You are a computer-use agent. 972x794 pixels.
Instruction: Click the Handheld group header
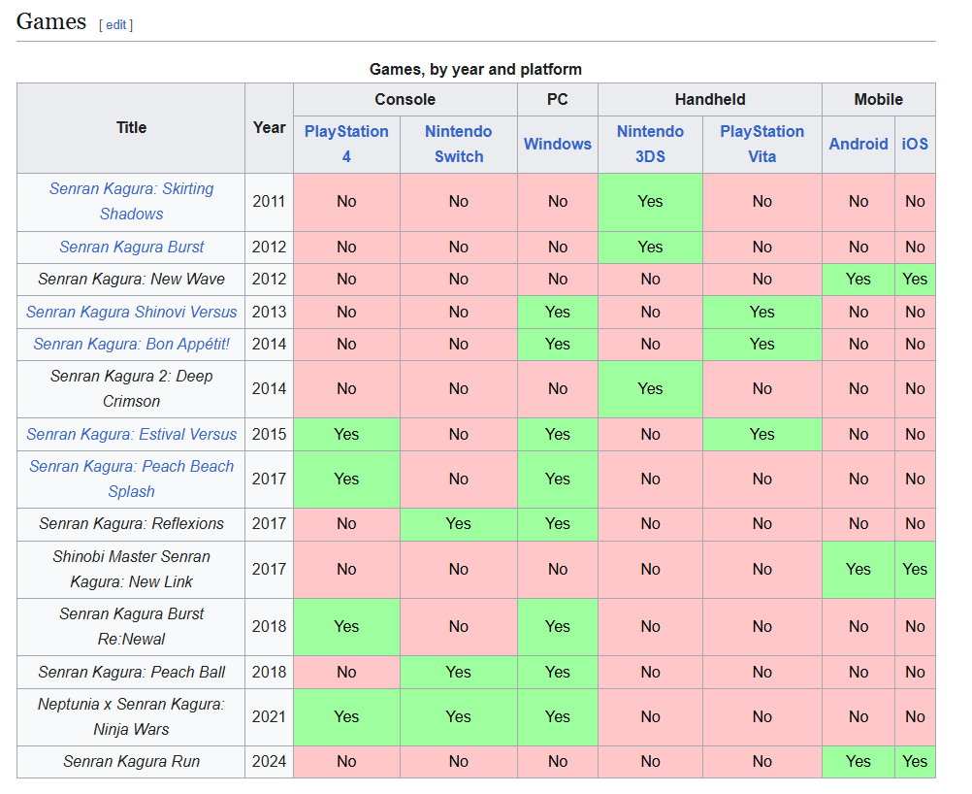click(x=710, y=99)
